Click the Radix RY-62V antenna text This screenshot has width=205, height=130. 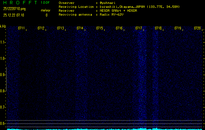pyautogui.click(x=111, y=15)
